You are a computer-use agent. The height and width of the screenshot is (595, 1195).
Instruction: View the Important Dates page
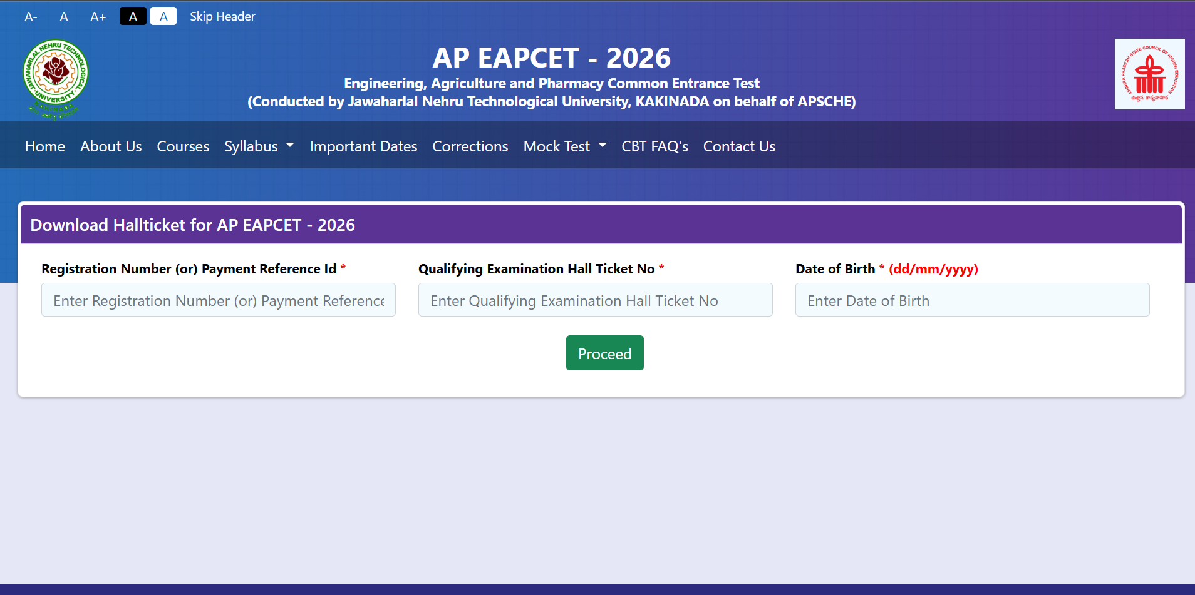[363, 146]
